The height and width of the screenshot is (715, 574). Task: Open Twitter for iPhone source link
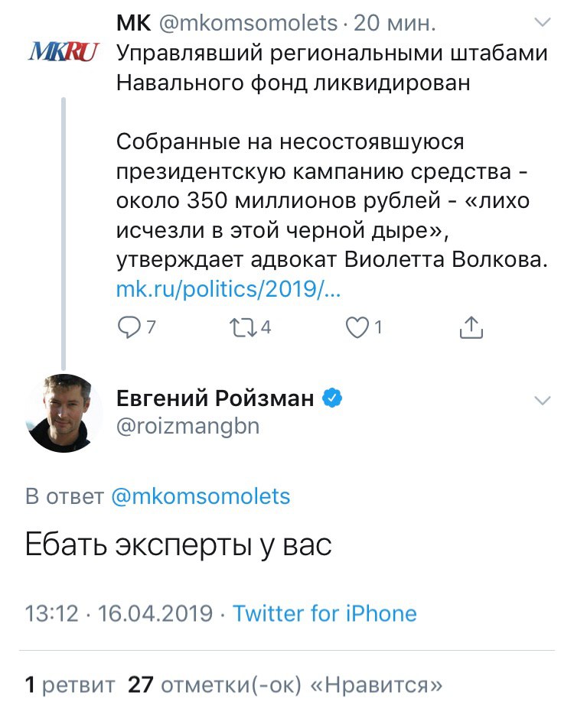325,613
